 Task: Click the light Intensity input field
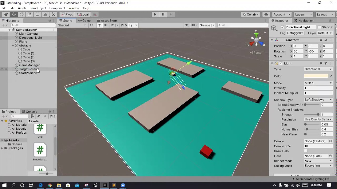point(318,88)
